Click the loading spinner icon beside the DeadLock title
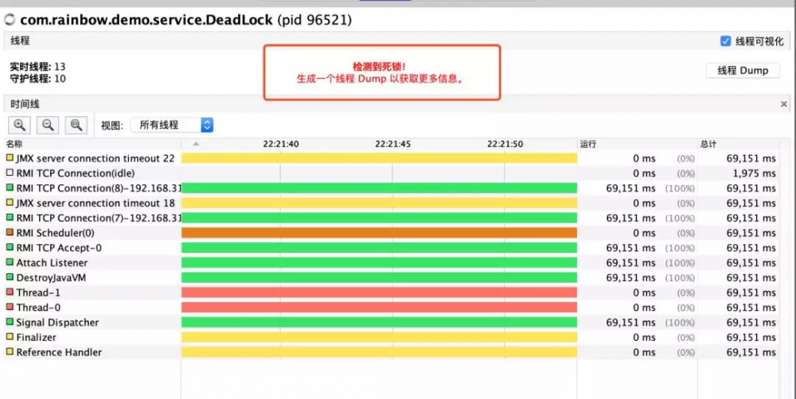The width and height of the screenshot is (796, 399). 10,20
